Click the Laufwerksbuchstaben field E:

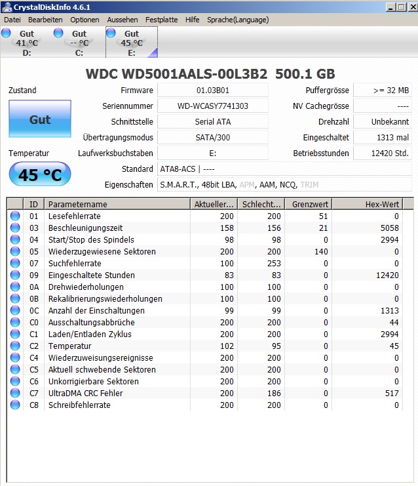point(213,153)
